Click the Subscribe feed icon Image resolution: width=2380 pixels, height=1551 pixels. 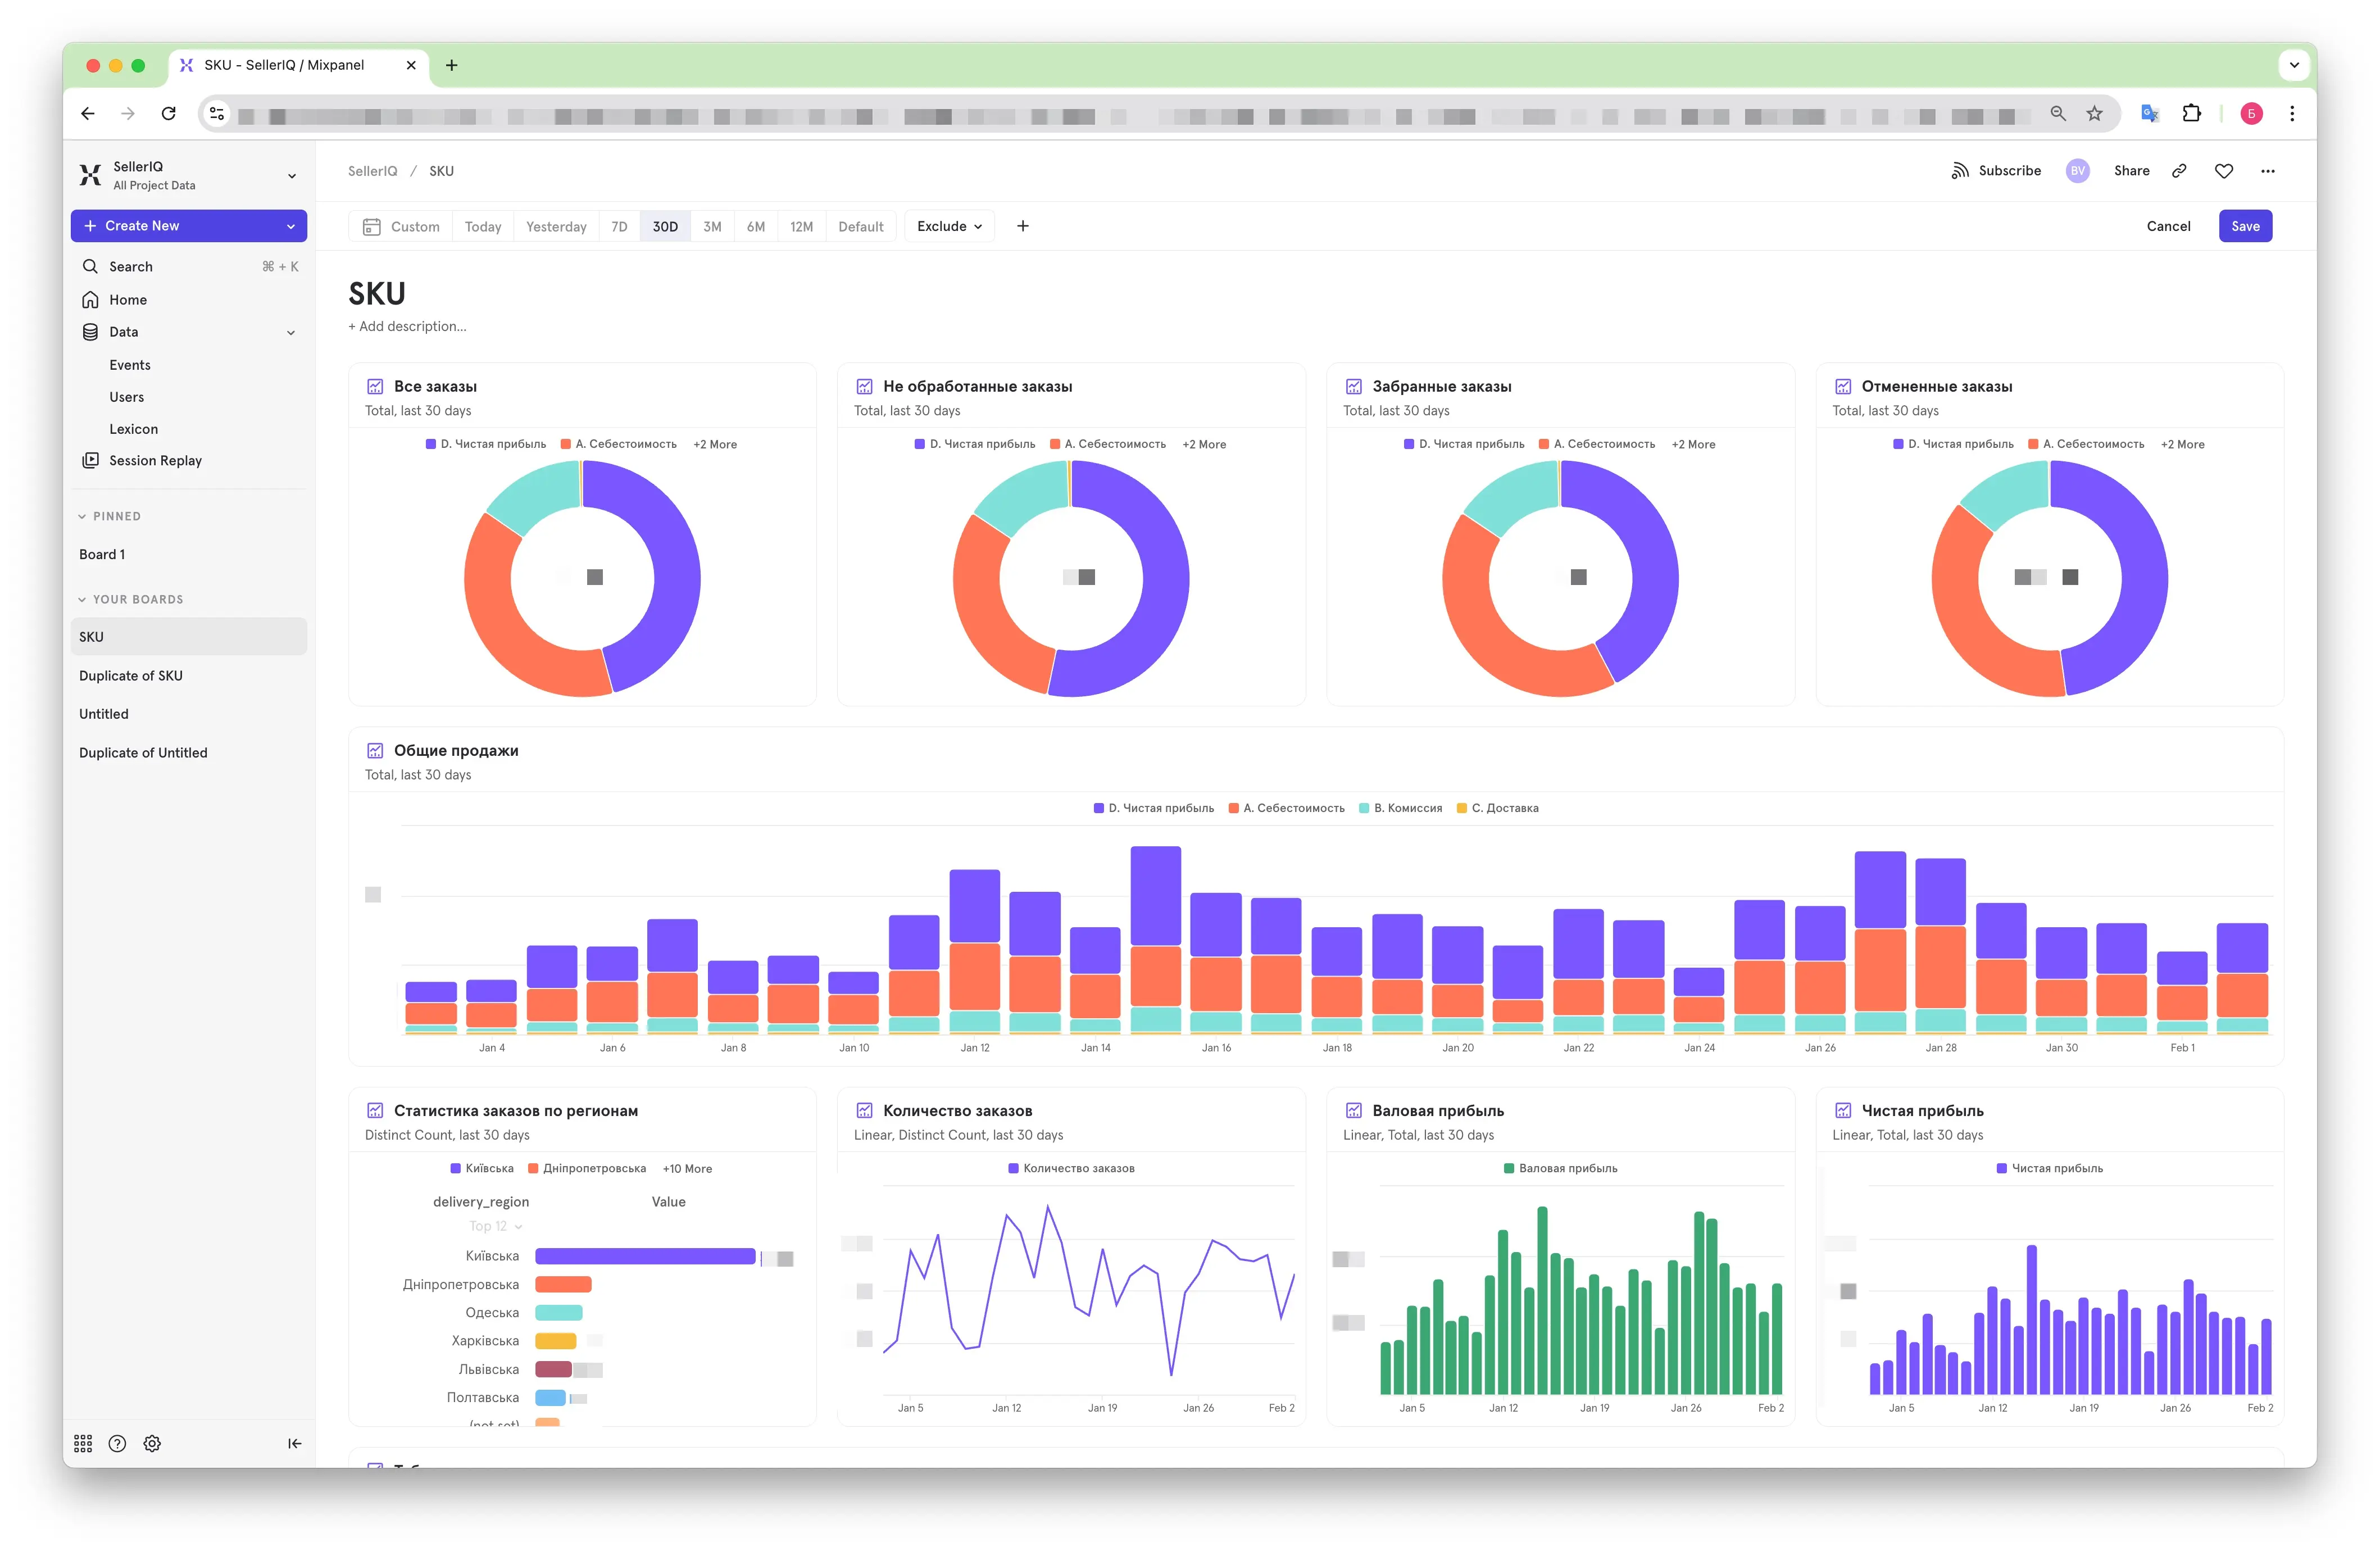(x=1959, y=171)
